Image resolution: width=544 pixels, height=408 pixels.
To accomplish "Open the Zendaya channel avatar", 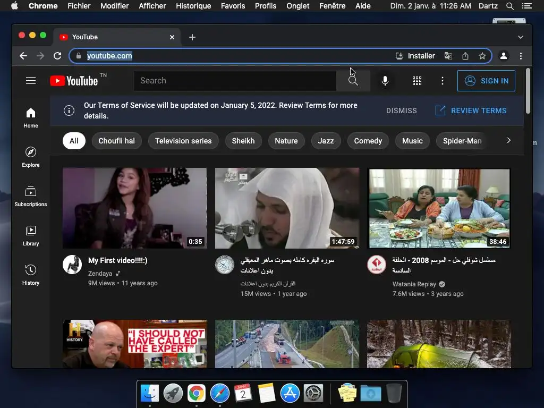I will (x=72, y=265).
